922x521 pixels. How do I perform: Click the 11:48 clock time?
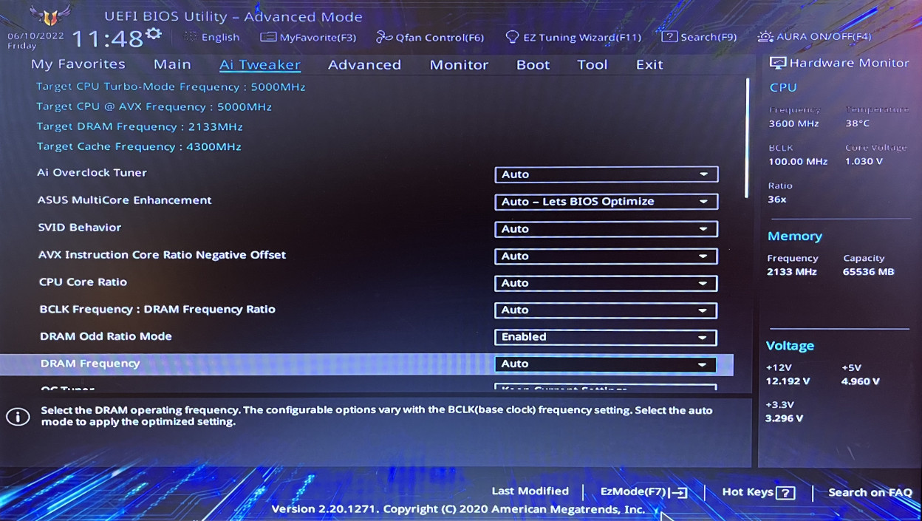tap(107, 38)
